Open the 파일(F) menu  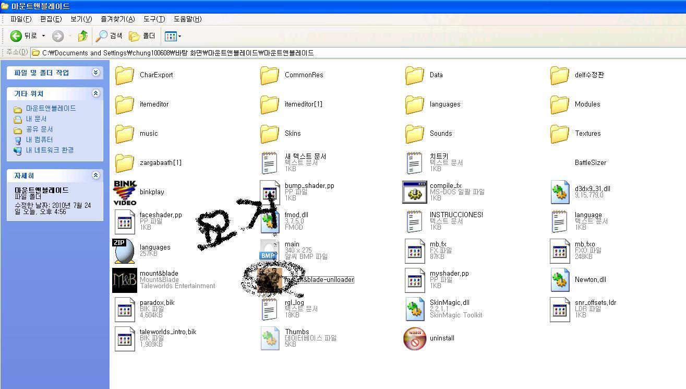coord(21,19)
